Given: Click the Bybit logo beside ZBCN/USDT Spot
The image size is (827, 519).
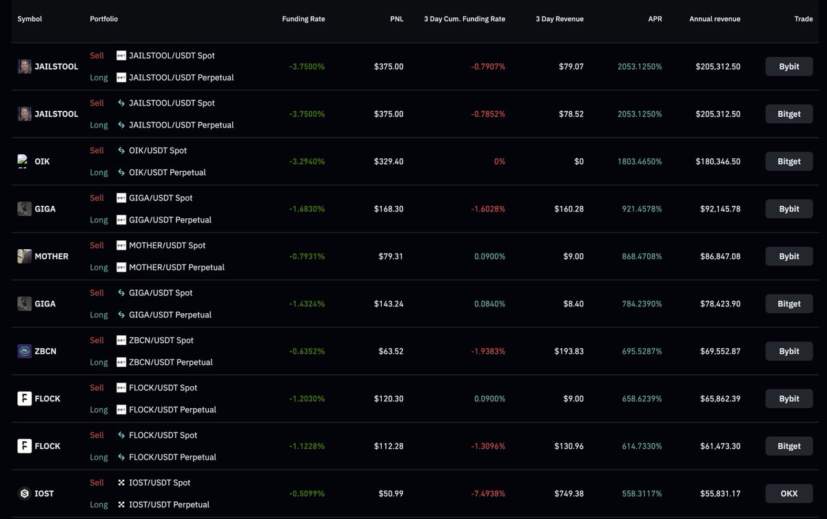Looking at the screenshot, I should 121,341.
